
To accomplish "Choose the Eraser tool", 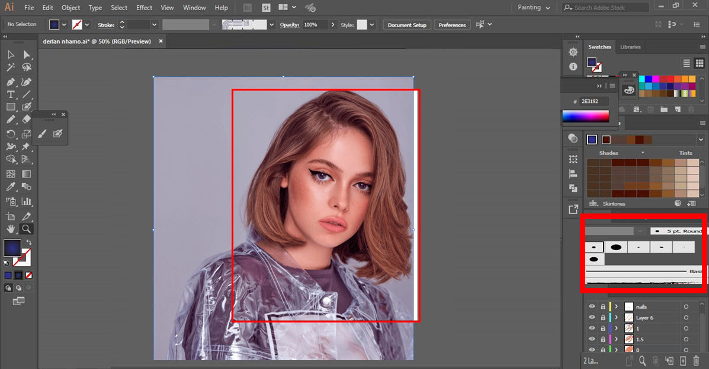I will 27,119.
